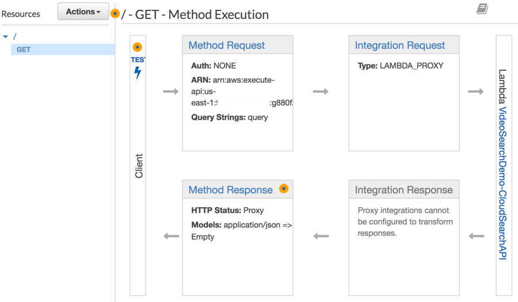This screenshot has height=302, width=518.
Task: Open the VideoSearchDemo-CloudSearchAPI Lambda link
Action: [502, 183]
